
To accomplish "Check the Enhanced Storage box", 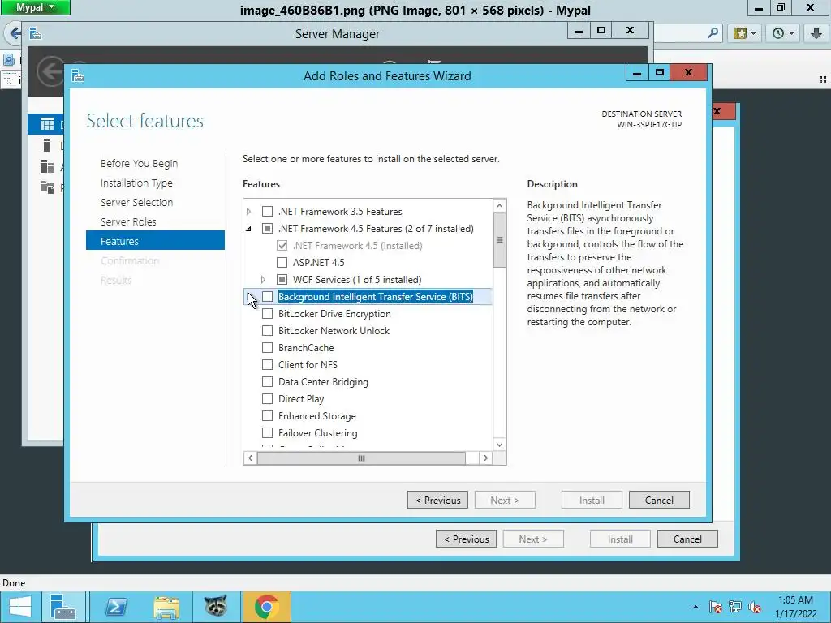I will point(268,416).
